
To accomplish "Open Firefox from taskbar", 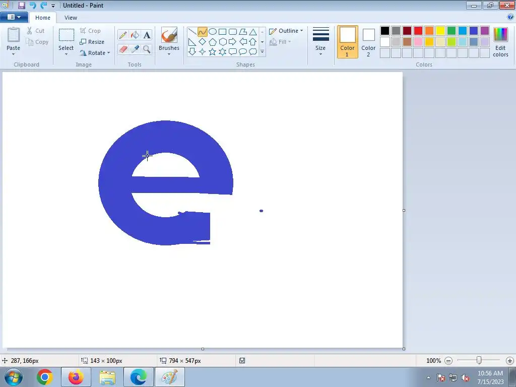I will click(76, 377).
